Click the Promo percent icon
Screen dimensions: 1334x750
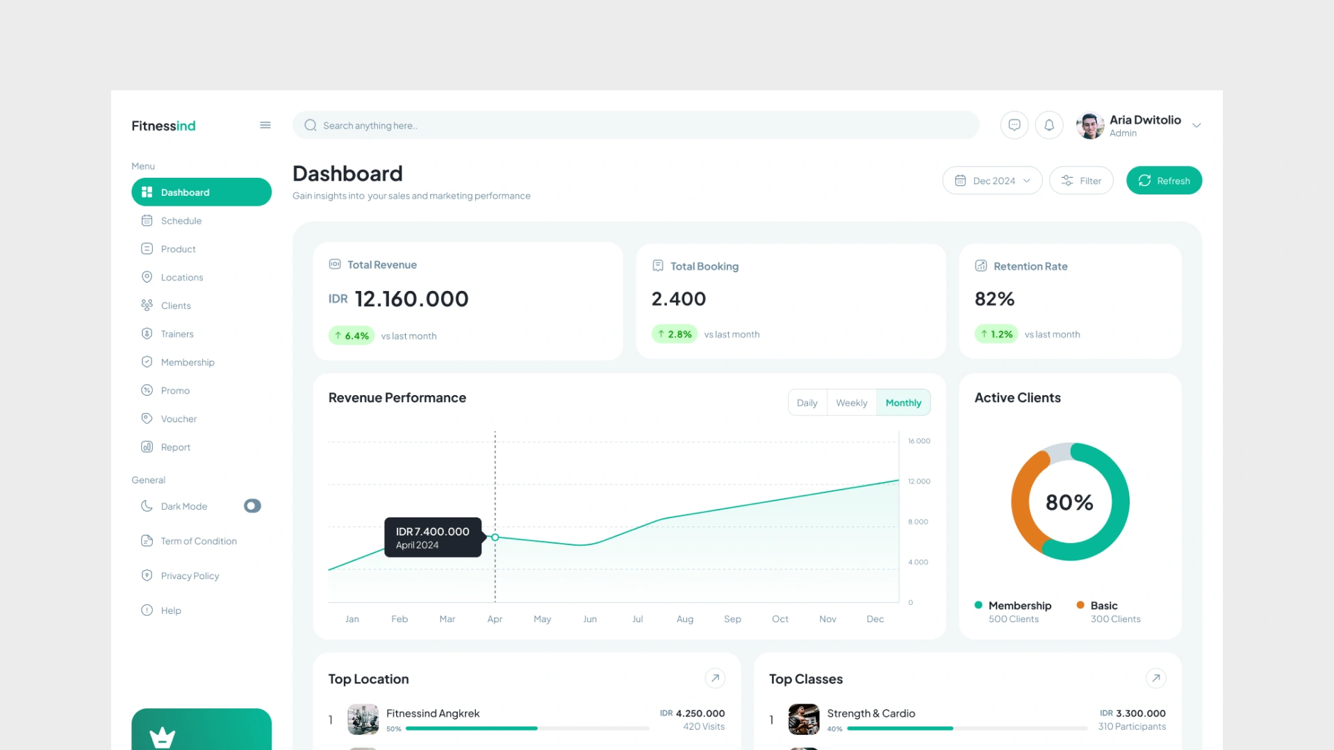click(147, 390)
